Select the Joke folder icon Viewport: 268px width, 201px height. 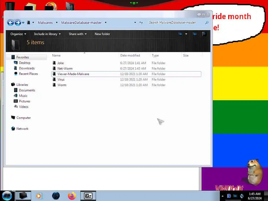54,63
